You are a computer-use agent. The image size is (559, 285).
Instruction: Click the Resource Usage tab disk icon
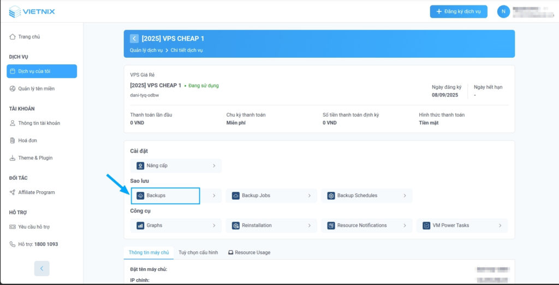[231, 253]
